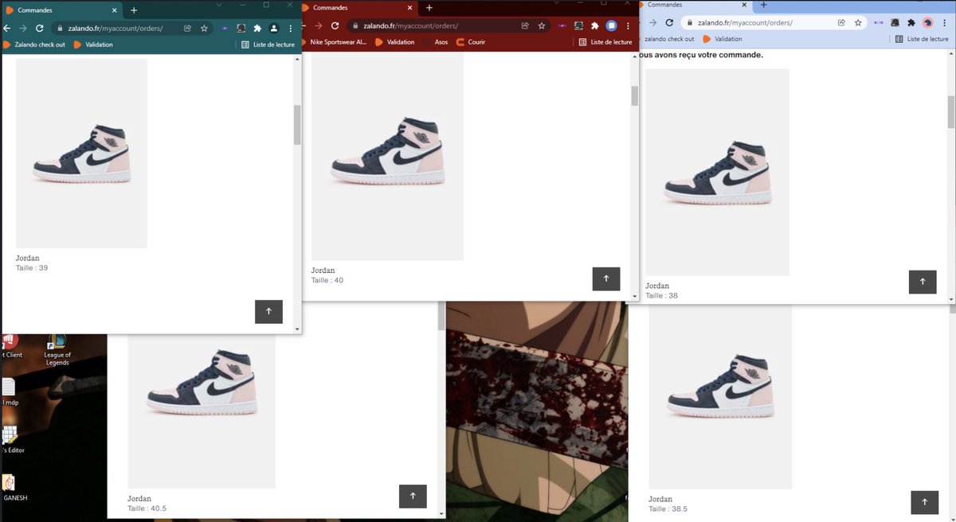Open Extensions puzzle icon in red window
This screenshot has width=956, height=522.
(x=594, y=25)
